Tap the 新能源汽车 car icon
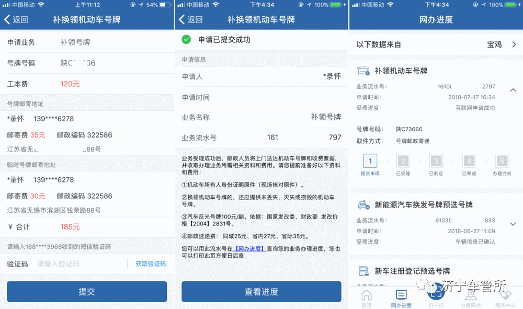The width and height of the screenshot is (523, 309). [363, 204]
